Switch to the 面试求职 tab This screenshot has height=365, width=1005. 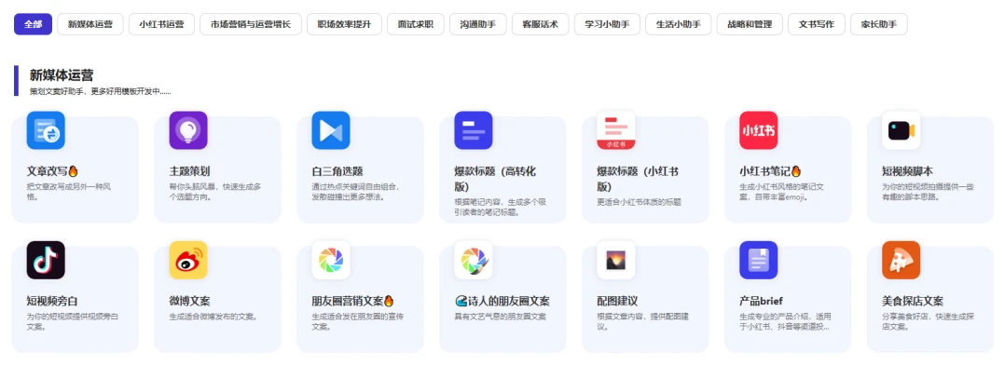(x=416, y=24)
